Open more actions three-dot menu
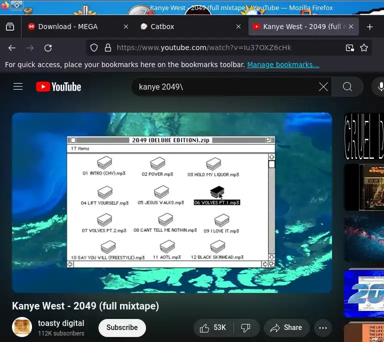The image size is (384, 342). tap(323, 328)
